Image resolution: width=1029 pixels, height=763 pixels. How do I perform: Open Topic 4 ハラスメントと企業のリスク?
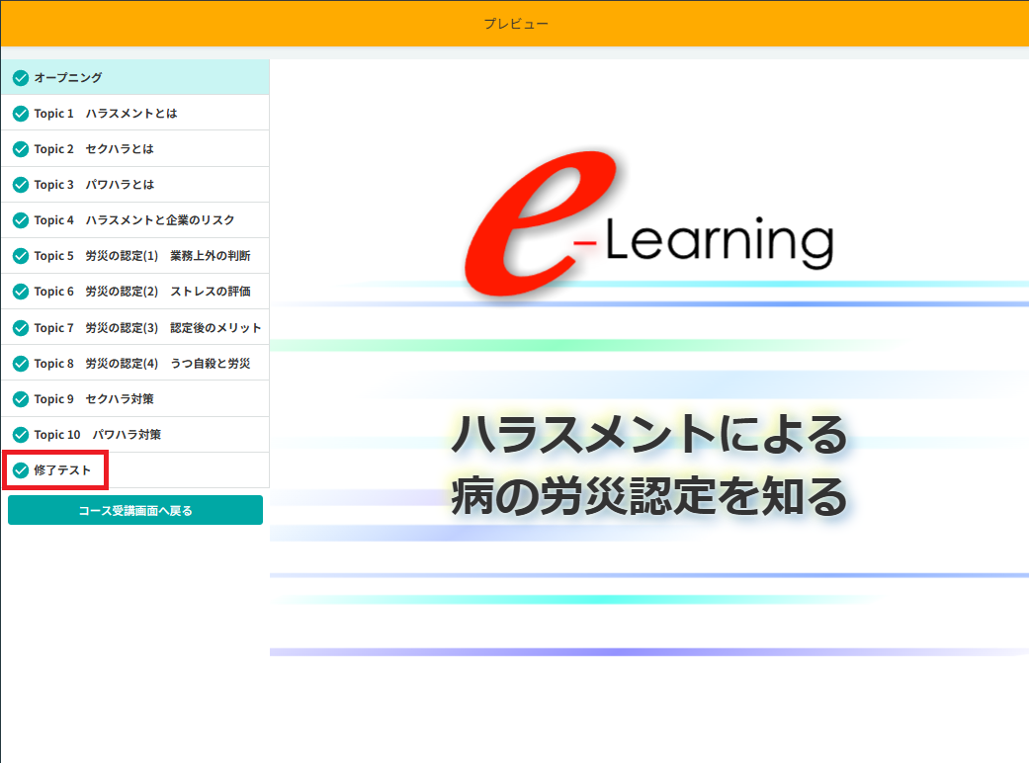pos(135,219)
